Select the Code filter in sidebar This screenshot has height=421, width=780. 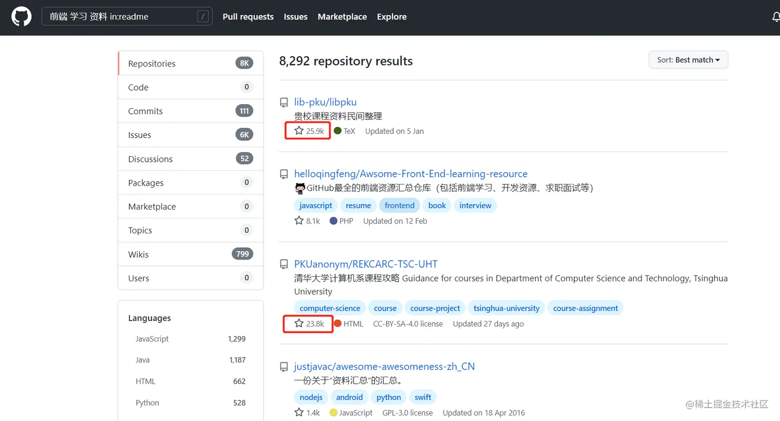[191, 87]
